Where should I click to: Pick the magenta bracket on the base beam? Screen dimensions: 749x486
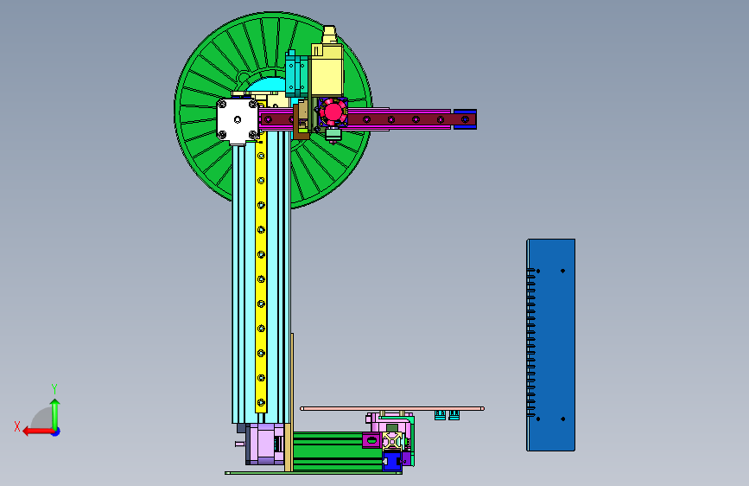[371, 439]
